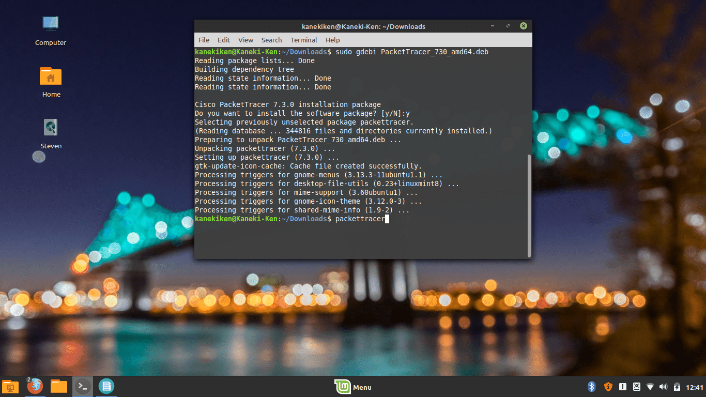Screen dimensions: 706x397
Task: Select the Computer desktop icon
Action: click(51, 30)
